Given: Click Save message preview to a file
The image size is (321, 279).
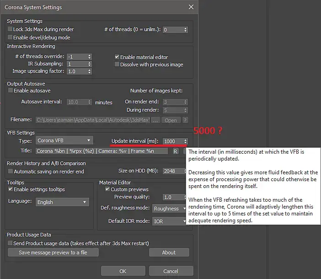Looking at the screenshot, I should [53, 252].
